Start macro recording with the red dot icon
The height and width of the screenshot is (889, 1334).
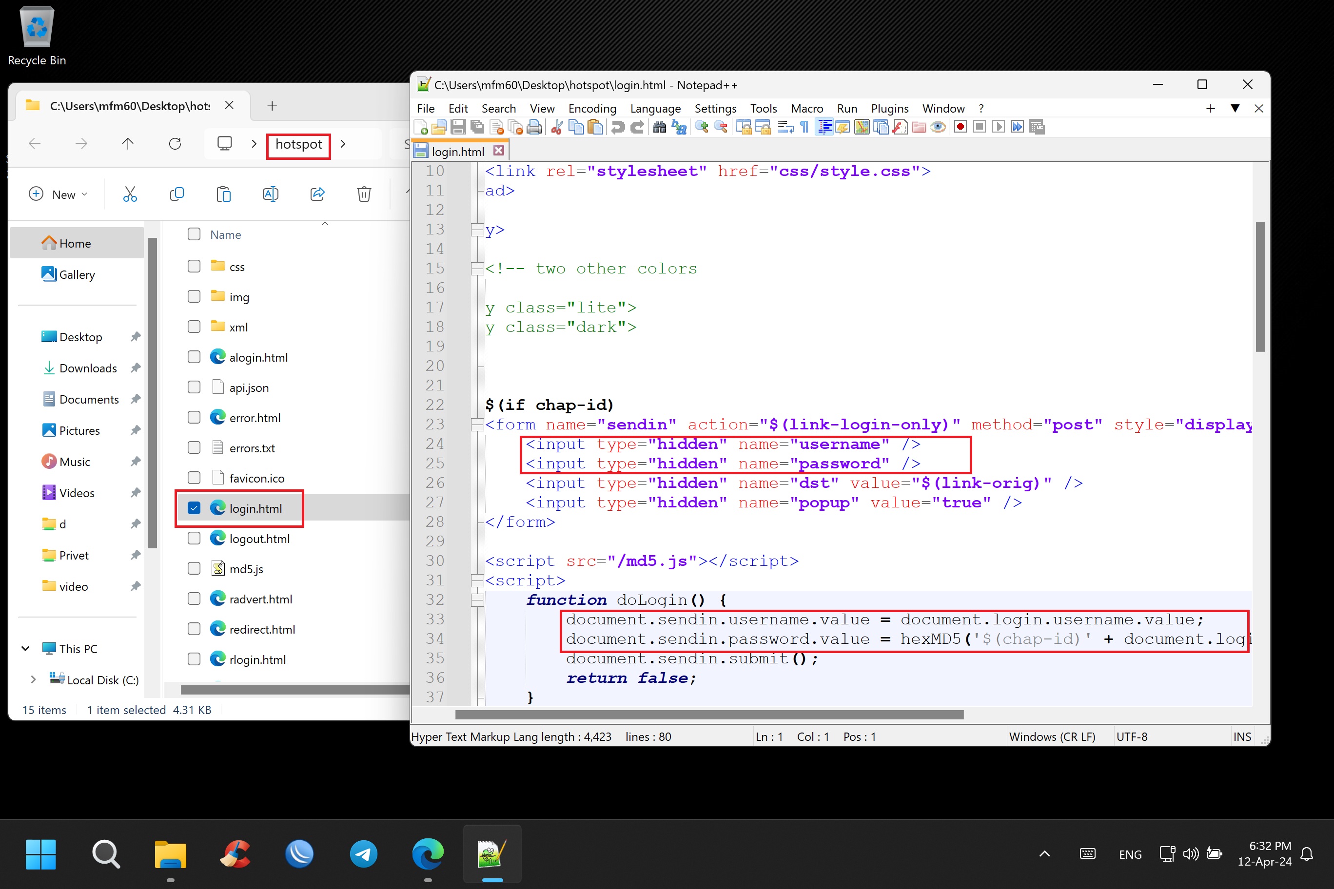pyautogui.click(x=960, y=127)
